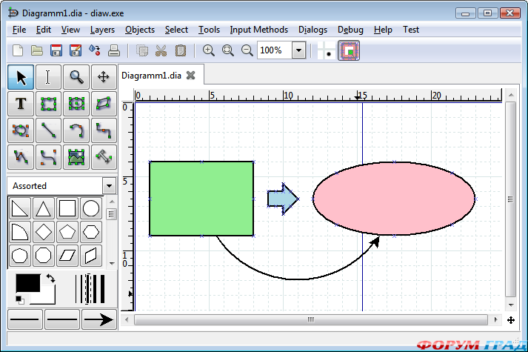The height and width of the screenshot is (352, 528).
Task: Open the Help menu
Action: (x=383, y=30)
